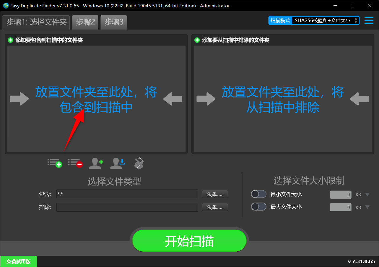Click the add folder list icon with green plus
Screen dimensions: 379x267
pyautogui.click(x=55, y=163)
